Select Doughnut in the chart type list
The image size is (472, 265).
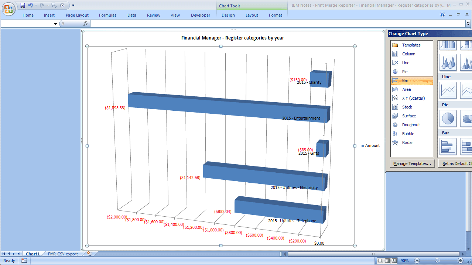(411, 125)
